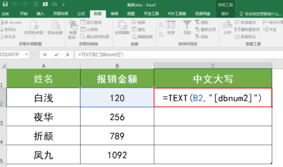Screen dimensions: 283x167
Task: Click 删除重复项 button
Action: 247,30
